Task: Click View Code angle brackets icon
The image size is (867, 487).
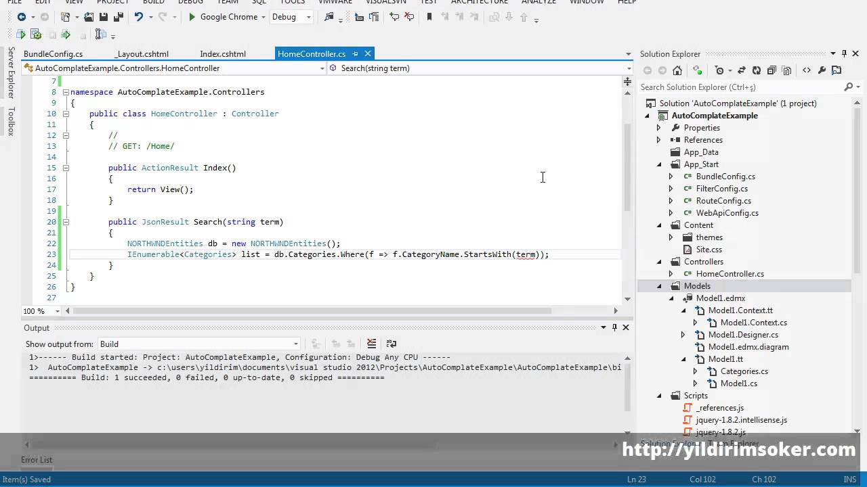Action: (x=807, y=70)
